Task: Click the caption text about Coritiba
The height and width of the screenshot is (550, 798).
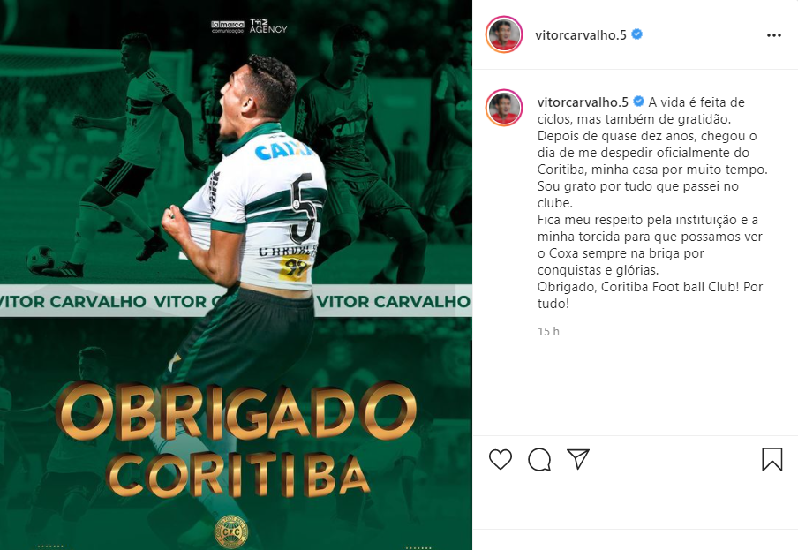Action: 652,202
